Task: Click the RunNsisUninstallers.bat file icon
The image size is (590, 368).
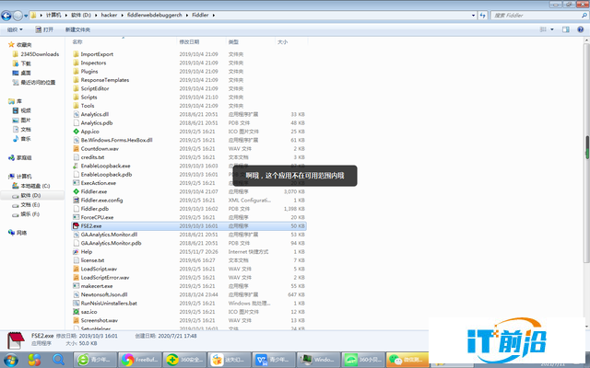Action: [x=76, y=303]
